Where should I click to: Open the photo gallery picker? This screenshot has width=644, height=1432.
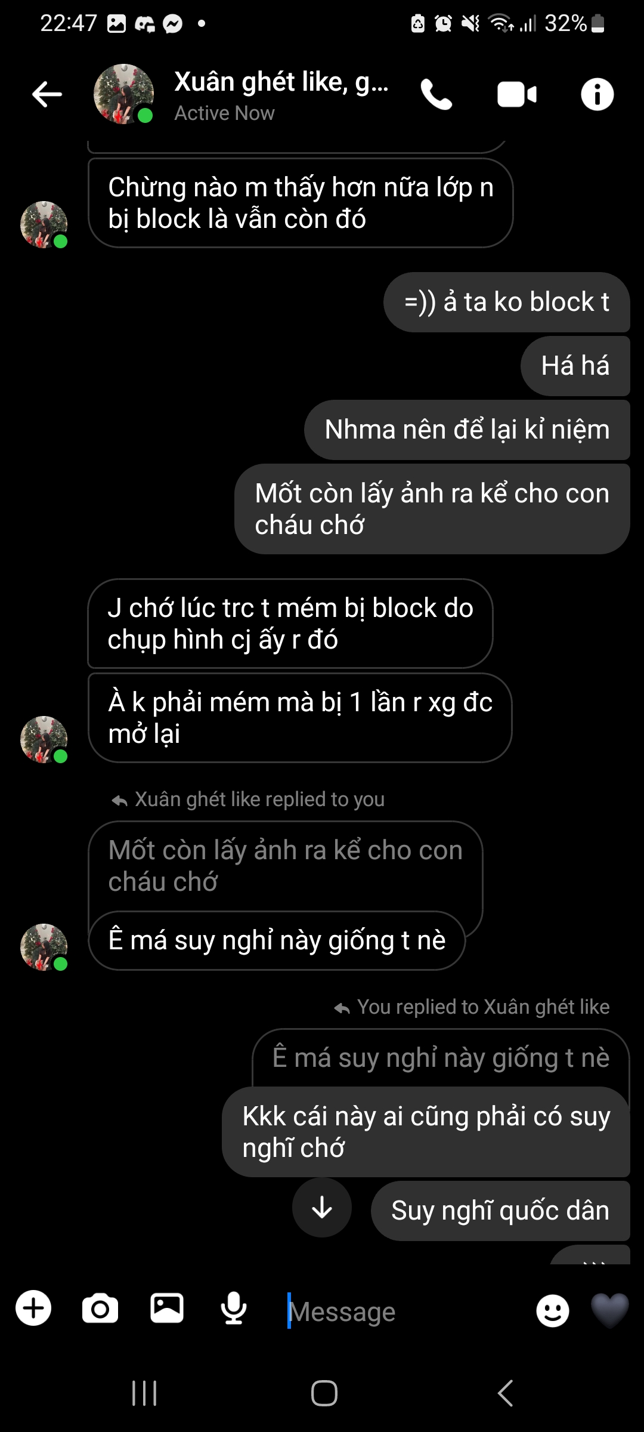[x=167, y=1308]
